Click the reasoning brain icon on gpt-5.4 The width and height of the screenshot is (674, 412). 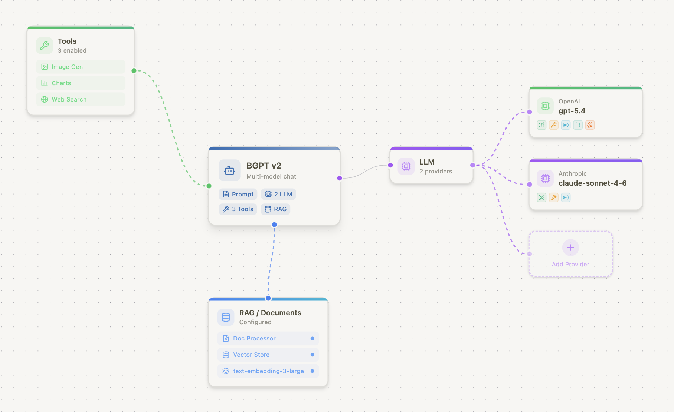590,125
